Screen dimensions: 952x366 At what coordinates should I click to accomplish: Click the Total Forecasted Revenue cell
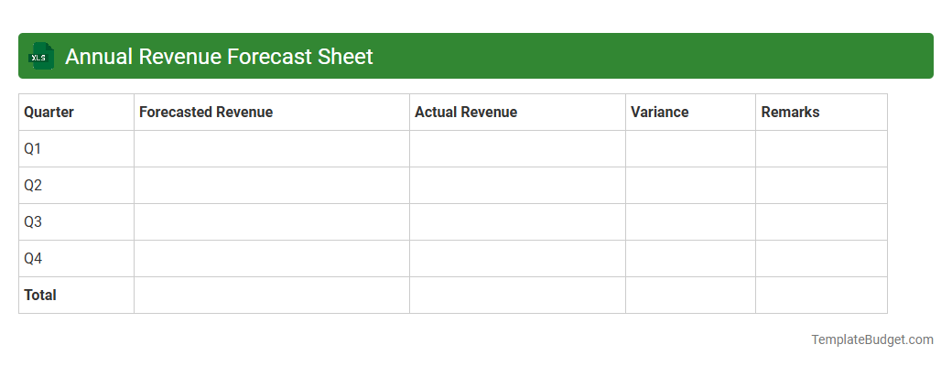coord(272,295)
